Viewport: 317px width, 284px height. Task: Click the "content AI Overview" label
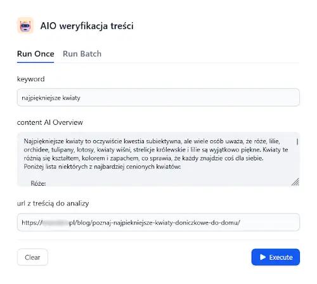pyautogui.click(x=50, y=122)
